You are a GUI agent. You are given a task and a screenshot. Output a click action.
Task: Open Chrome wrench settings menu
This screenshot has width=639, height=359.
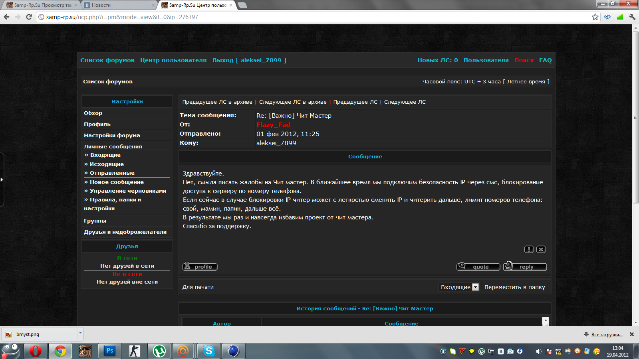(632, 17)
